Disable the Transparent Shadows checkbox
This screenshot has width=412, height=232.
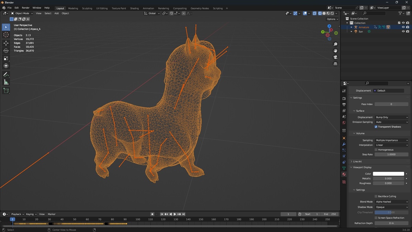coord(376,127)
